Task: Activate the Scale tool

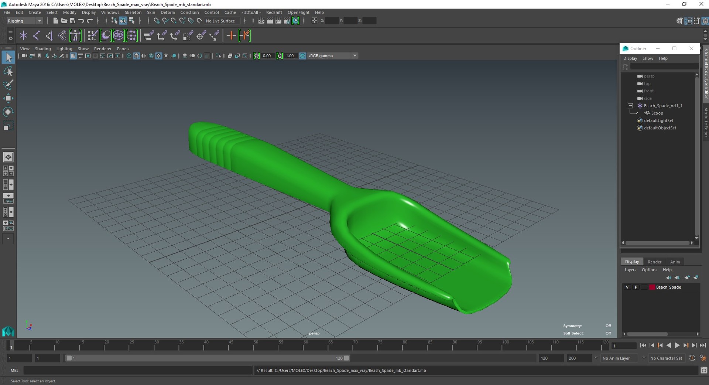Action: pyautogui.click(x=8, y=126)
